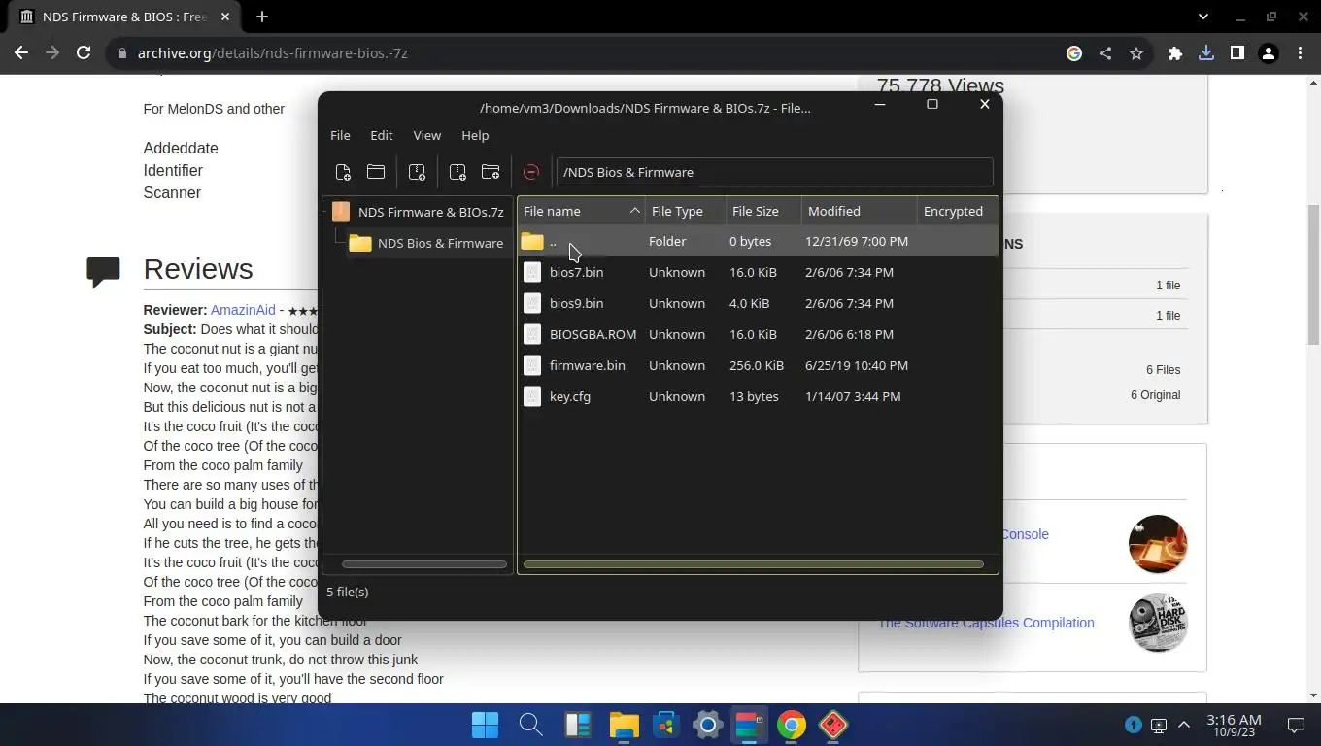Click the Console collection thumbnail

1158,544
